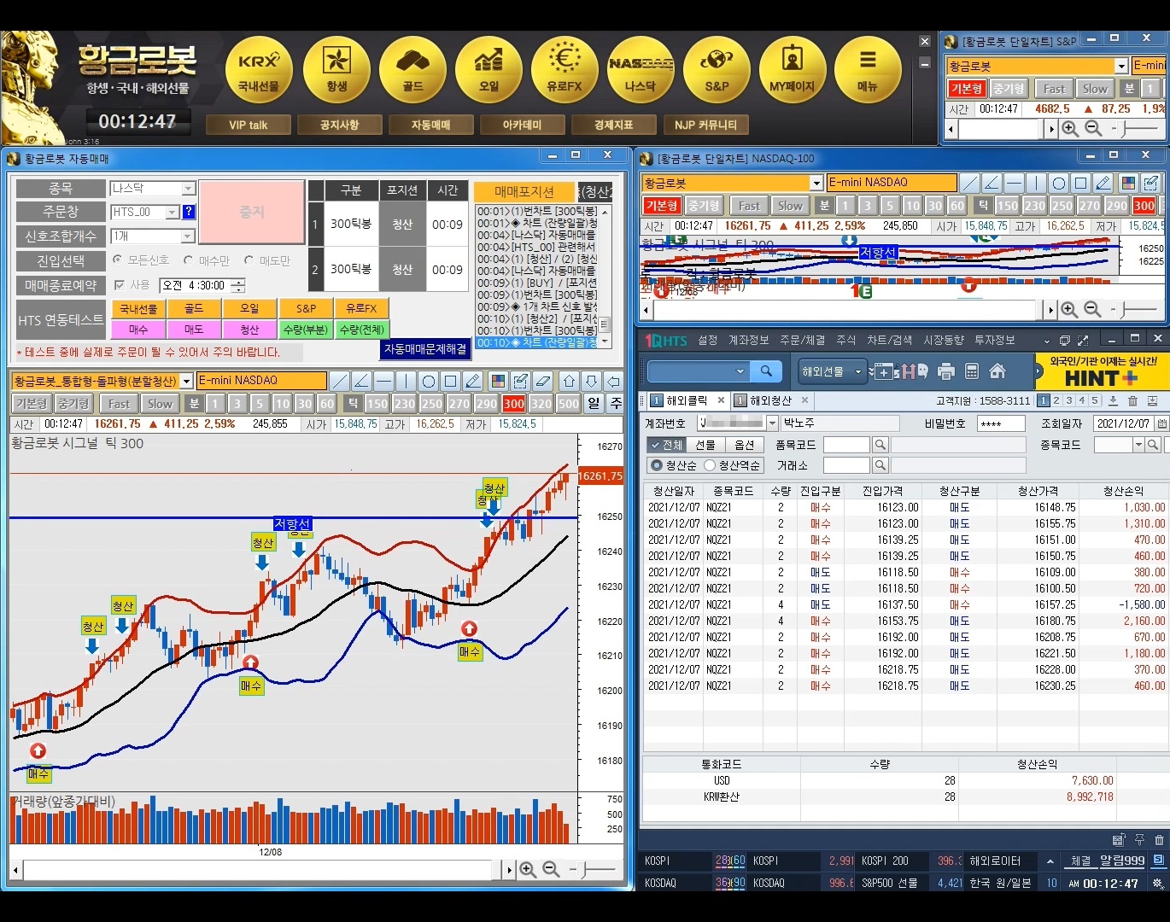Open the color palette tool in main chart

click(x=498, y=381)
